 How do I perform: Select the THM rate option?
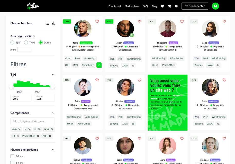26,43
